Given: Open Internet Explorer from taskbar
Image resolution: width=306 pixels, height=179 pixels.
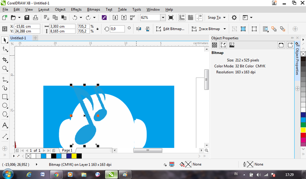Looking at the screenshot, I should (x=29, y=175).
